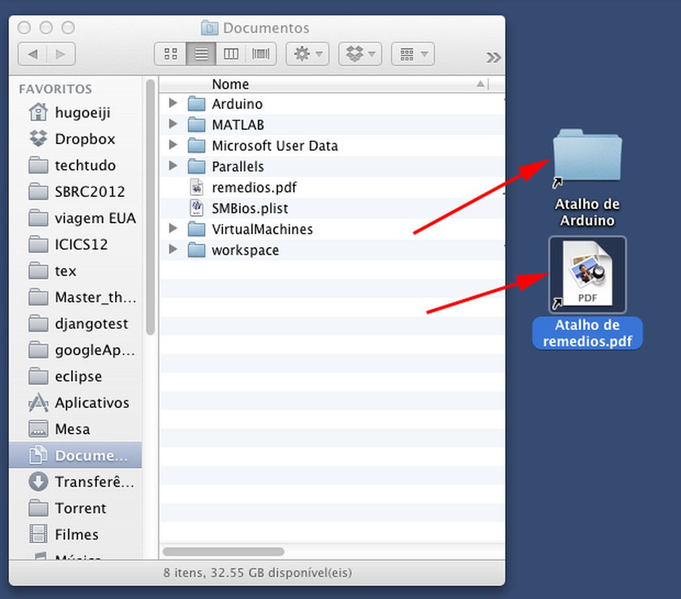Open techtudo folder in sidebar
This screenshot has height=599, width=681.
click(x=75, y=166)
